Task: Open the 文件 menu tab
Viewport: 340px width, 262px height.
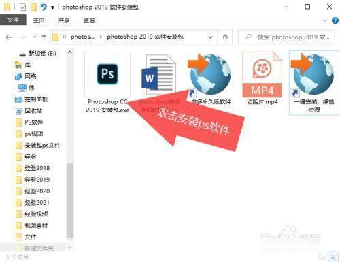Action: pos(13,20)
